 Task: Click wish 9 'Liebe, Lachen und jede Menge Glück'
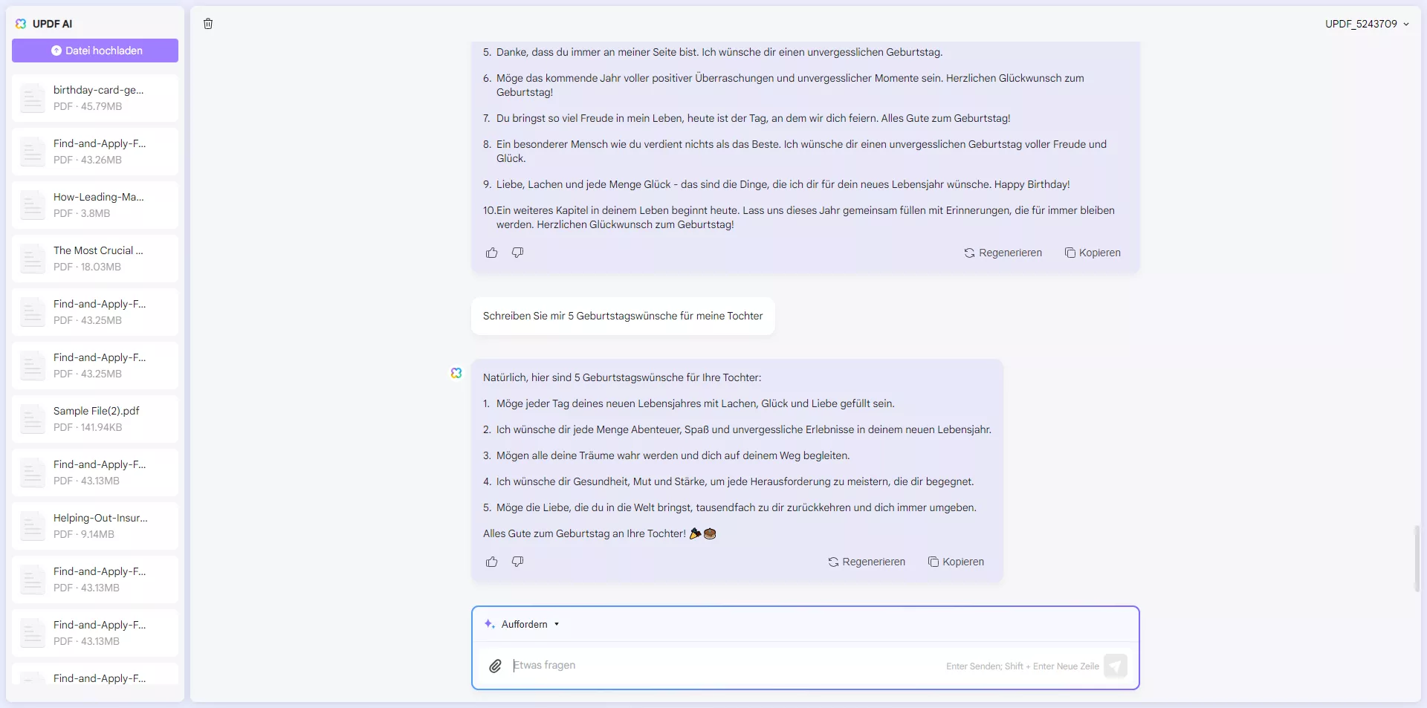coord(783,184)
